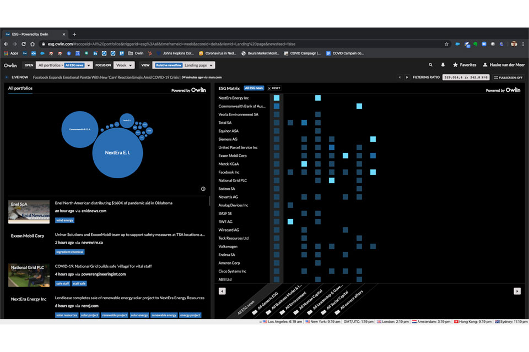
Task: Click the search magnifier icon
Action: click(x=430, y=65)
